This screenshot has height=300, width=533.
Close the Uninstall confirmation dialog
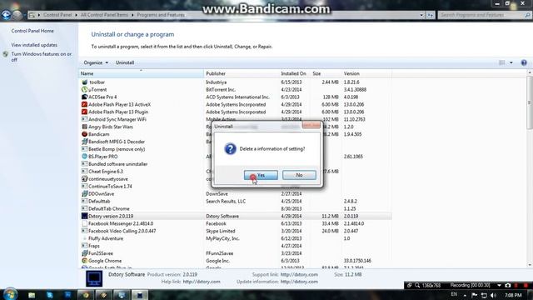[x=311, y=126]
